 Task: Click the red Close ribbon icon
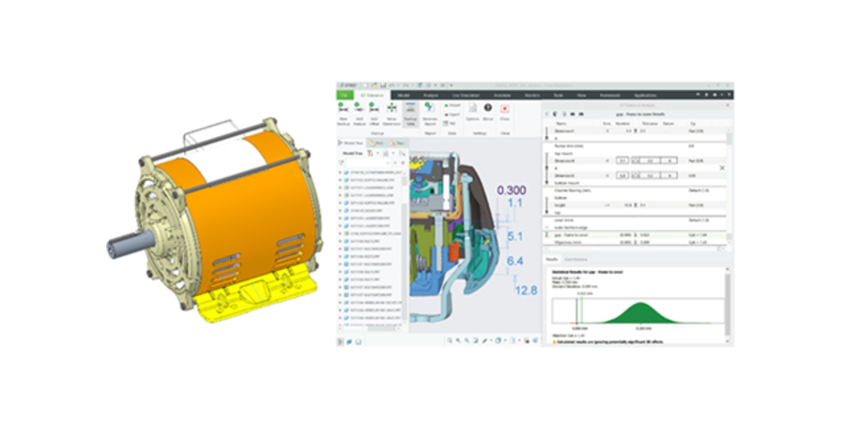[x=505, y=111]
